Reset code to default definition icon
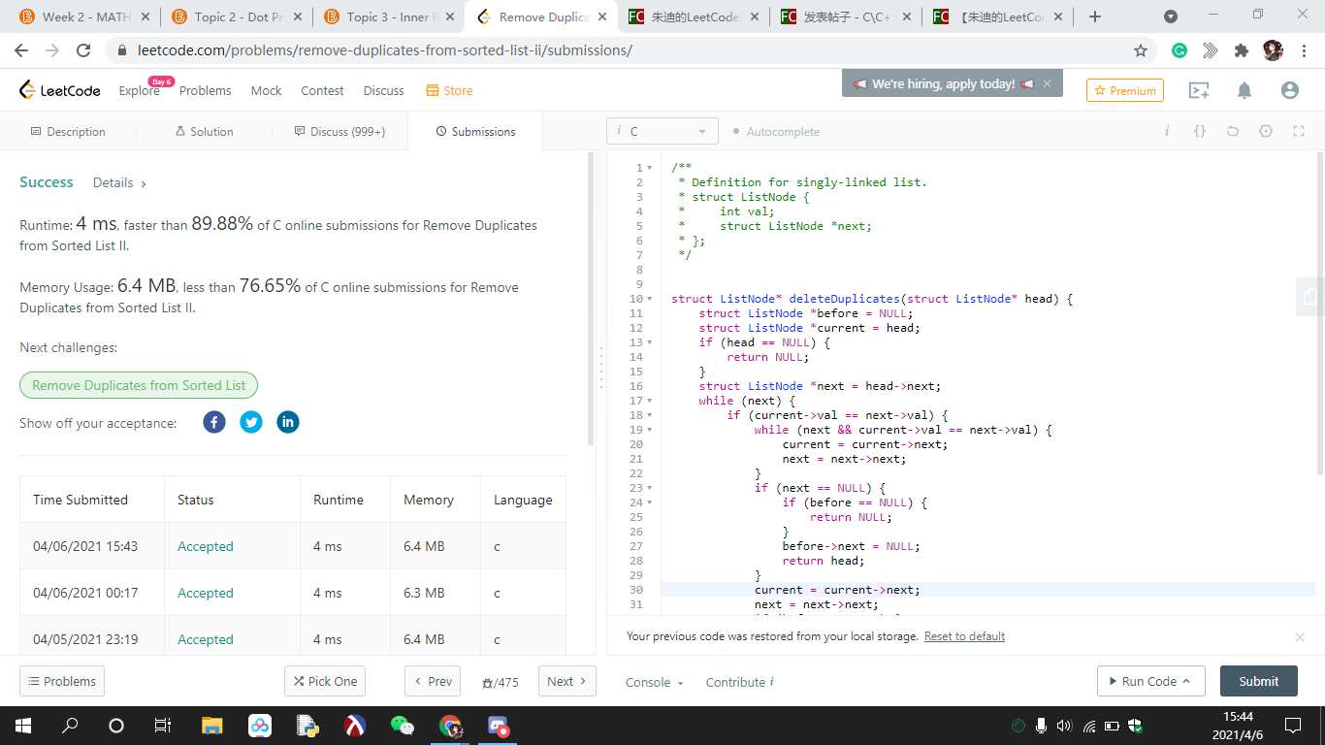1325x745 pixels. tap(1233, 131)
